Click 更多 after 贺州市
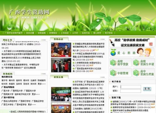 click(x=42, y=84)
